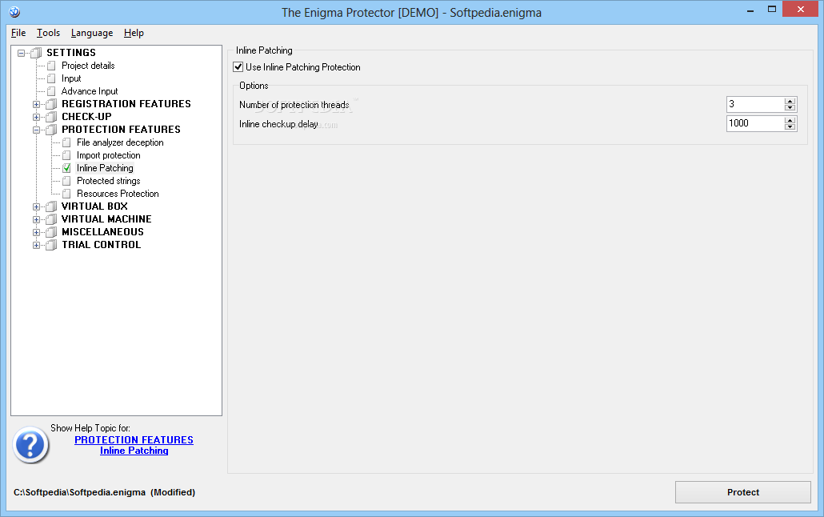Click the SETTINGS folder stack icon
The height and width of the screenshot is (517, 824).
pyautogui.click(x=36, y=53)
